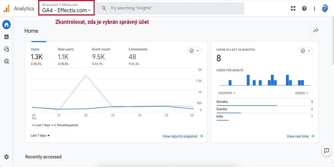Image resolution: width=334 pixels, height=167 pixels.
Task: Select the Conversions metric tab
Action: pos(138,57)
